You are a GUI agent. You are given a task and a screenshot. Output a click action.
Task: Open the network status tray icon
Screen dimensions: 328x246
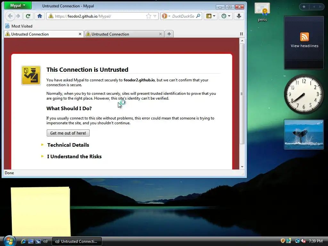297,241
